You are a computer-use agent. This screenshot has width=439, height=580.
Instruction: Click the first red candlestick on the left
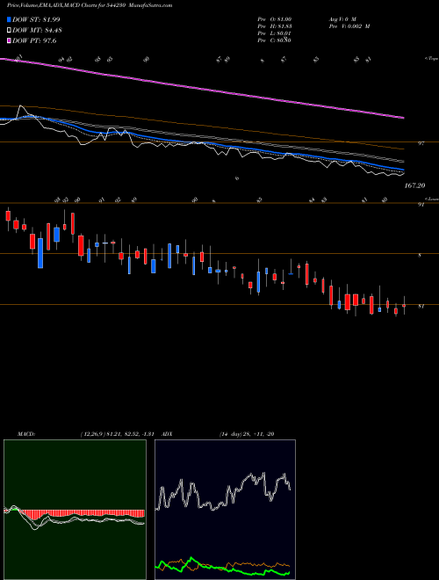click(x=8, y=216)
